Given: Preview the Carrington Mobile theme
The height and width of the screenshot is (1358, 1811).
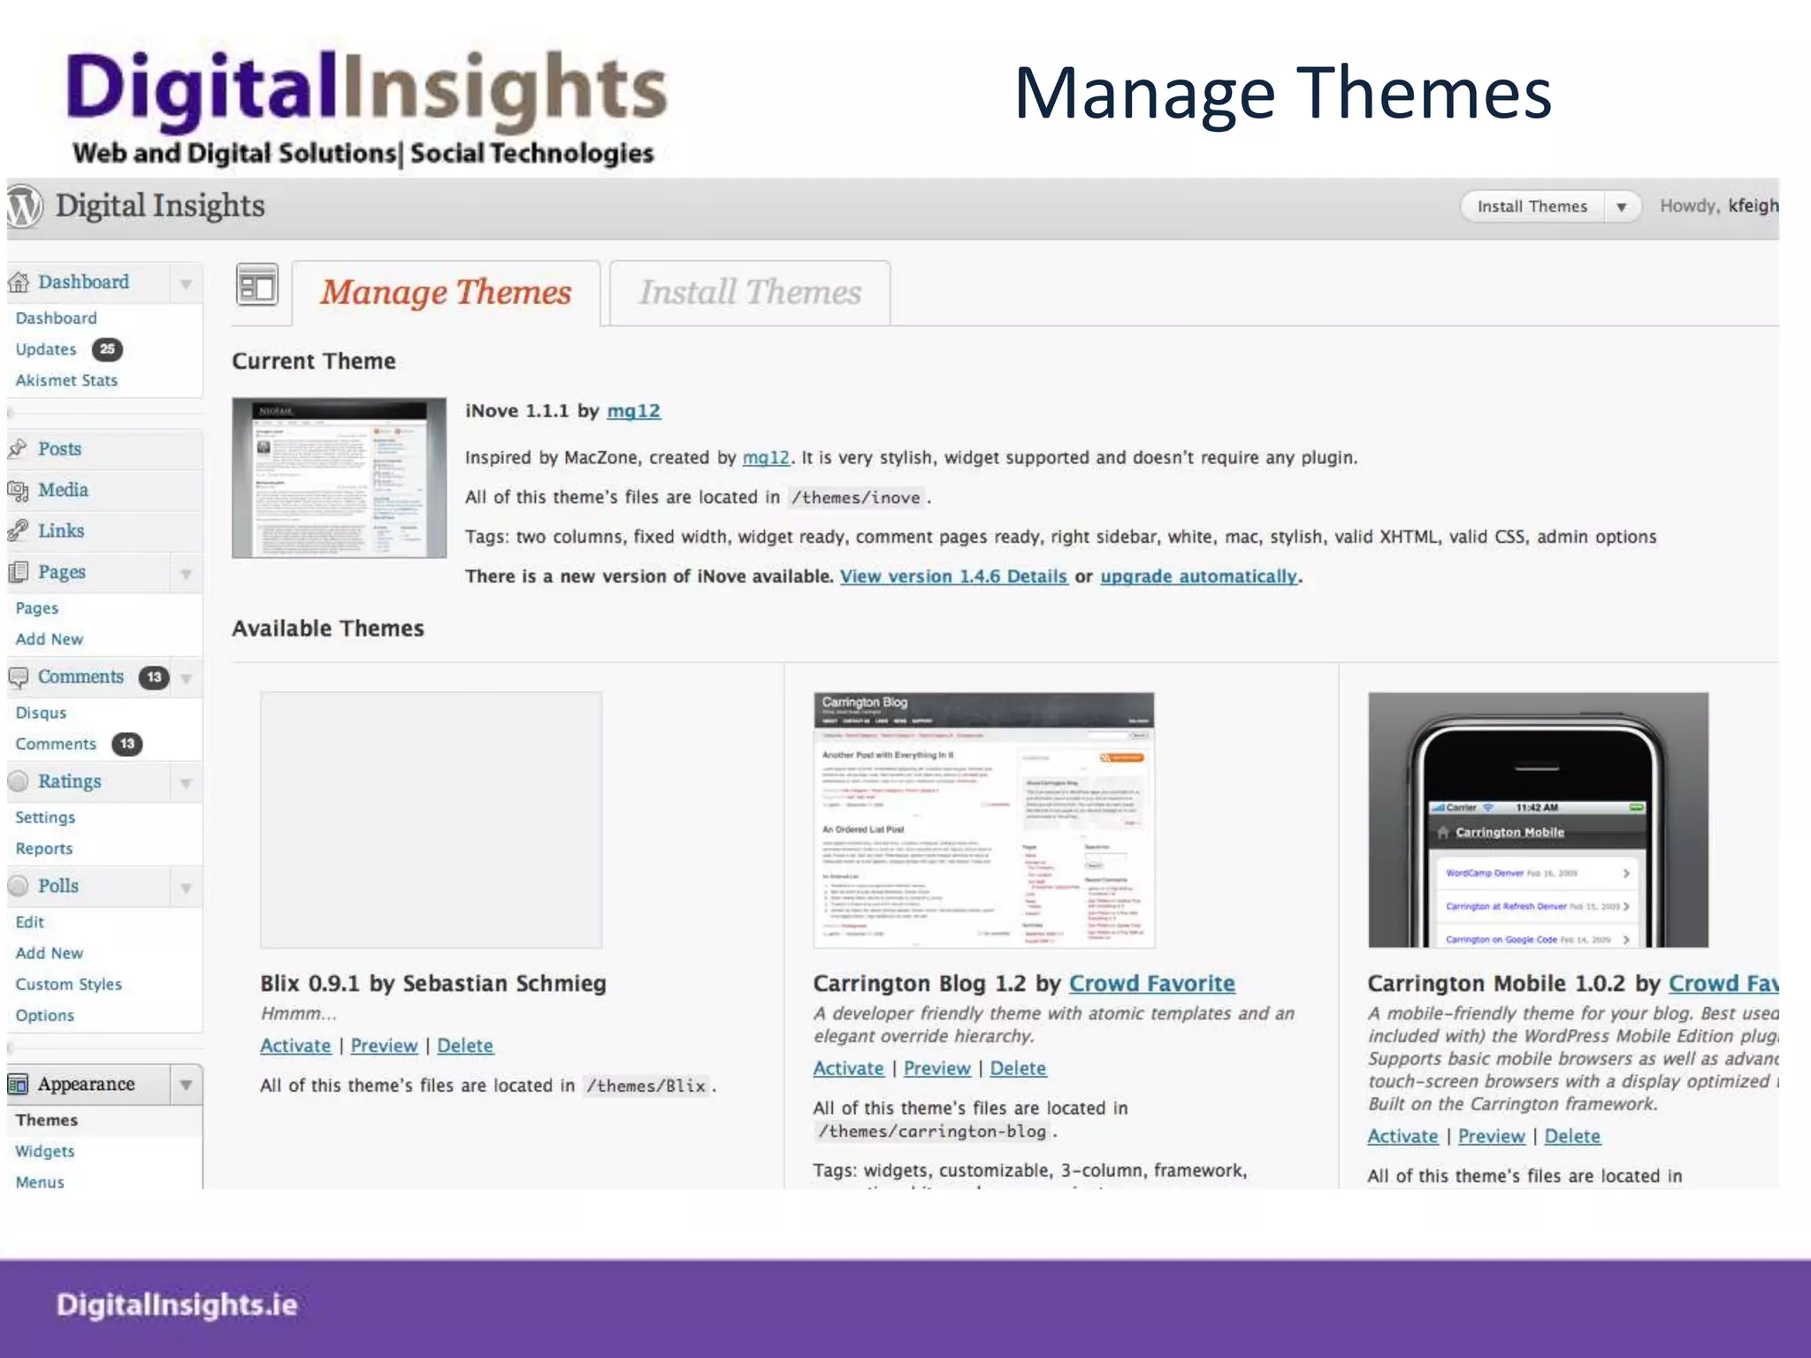Looking at the screenshot, I should (x=1491, y=1137).
